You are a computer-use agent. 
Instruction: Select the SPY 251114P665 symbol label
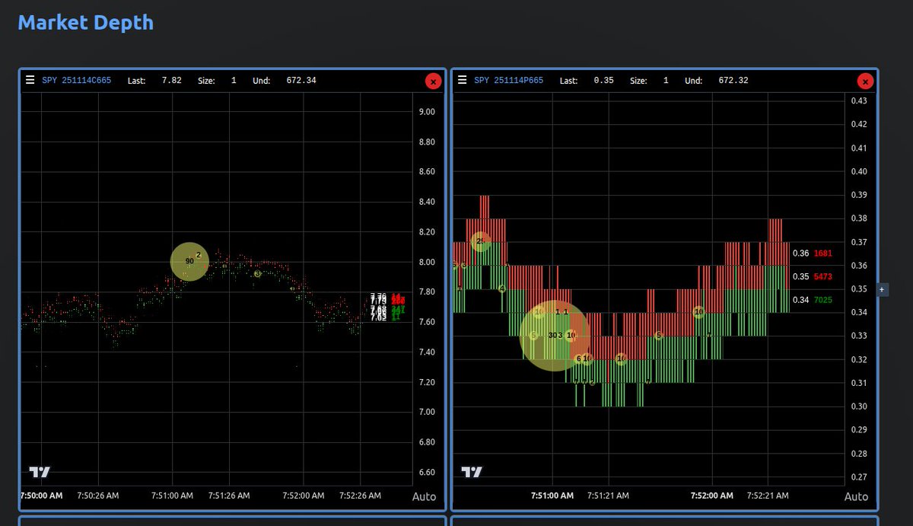pos(509,80)
